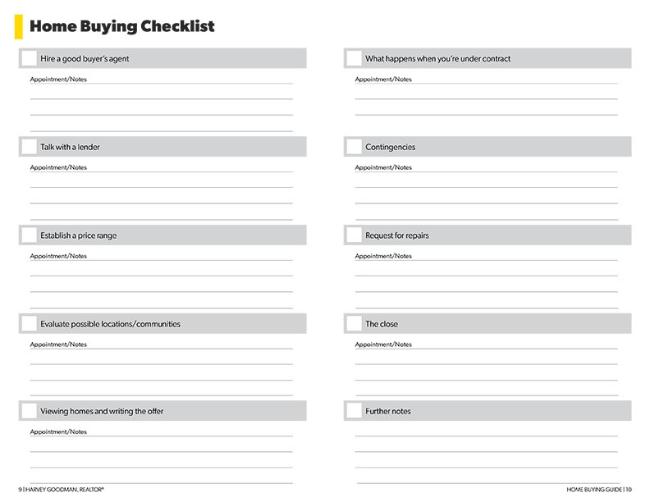The width and height of the screenshot is (650, 502).
Task: Click the 'Home Buying Guide' footer label
Action: click(x=593, y=489)
